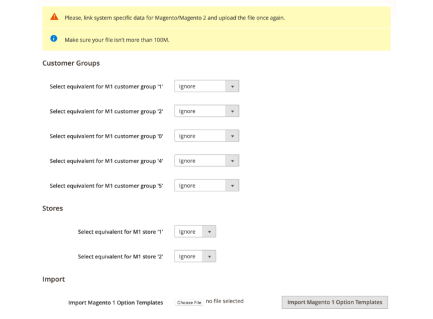The width and height of the screenshot is (433, 319).
Task: Open dropdown for M1 customer group '1'
Action: tap(206, 87)
